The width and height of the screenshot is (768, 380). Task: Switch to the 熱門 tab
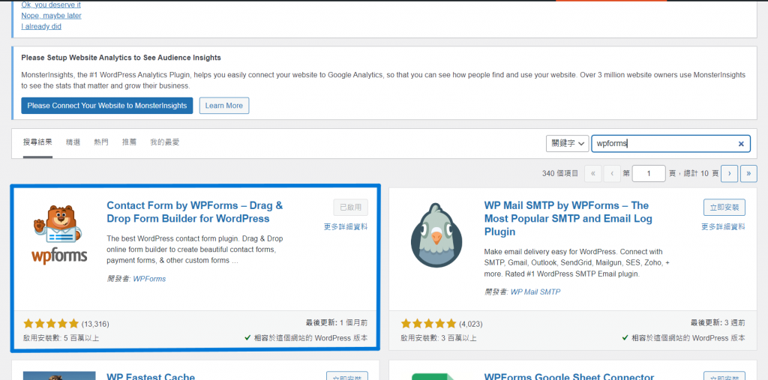coord(101,142)
